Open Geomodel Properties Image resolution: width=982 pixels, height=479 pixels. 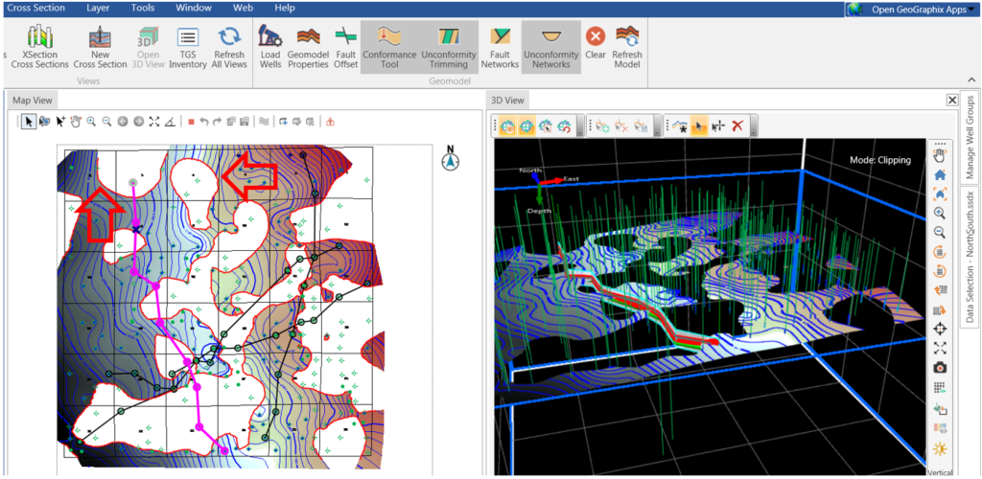[x=308, y=47]
